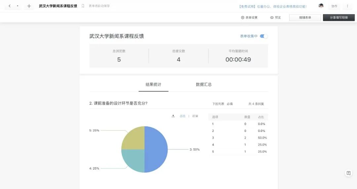357x189 pixels.
Task: Click the 4: 25% pie label
Action: [94, 168]
